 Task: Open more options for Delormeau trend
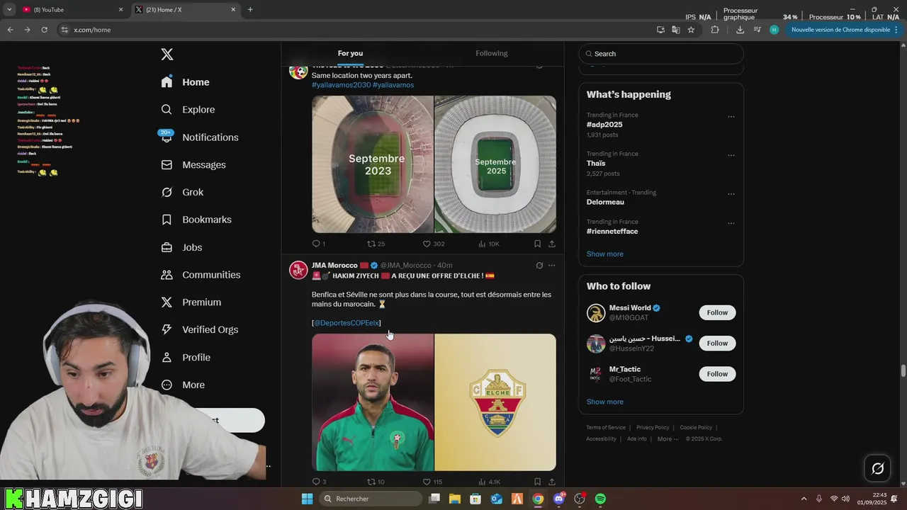(731, 194)
